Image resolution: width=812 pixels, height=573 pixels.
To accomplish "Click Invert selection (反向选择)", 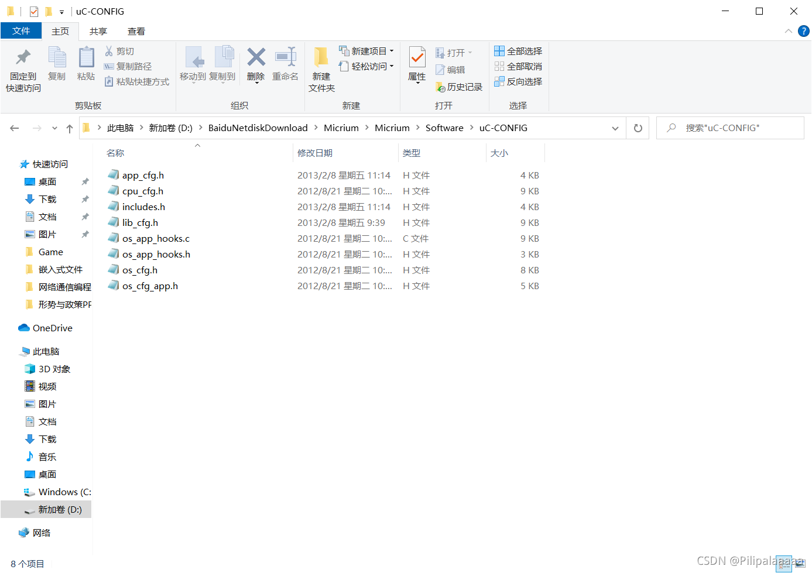I will tap(518, 82).
